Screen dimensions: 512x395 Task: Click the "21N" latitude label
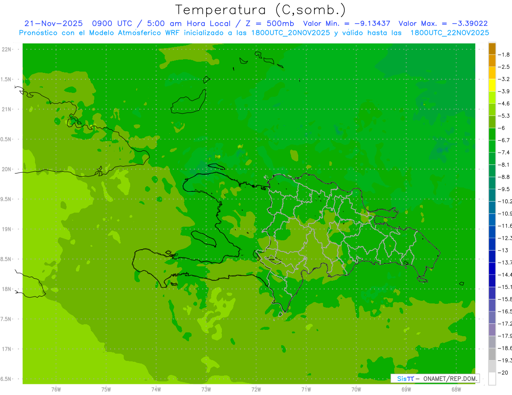click(x=7, y=109)
